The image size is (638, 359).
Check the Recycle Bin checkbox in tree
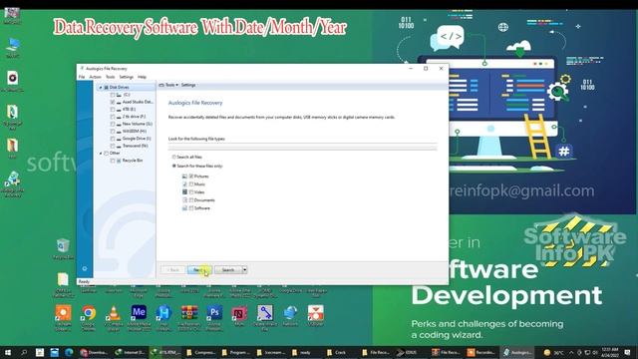pos(113,161)
